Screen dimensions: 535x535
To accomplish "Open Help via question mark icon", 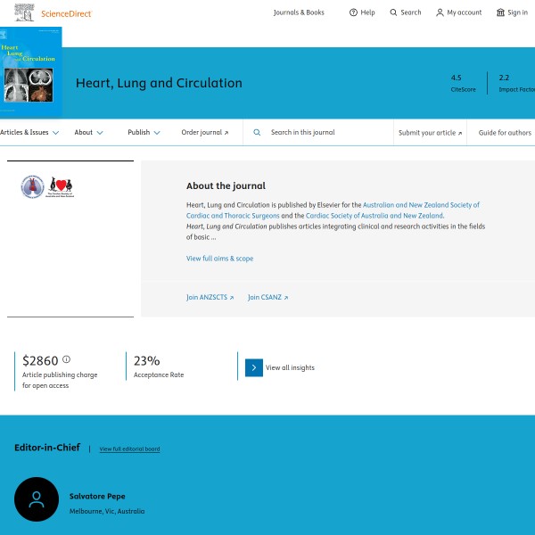I will (354, 12).
